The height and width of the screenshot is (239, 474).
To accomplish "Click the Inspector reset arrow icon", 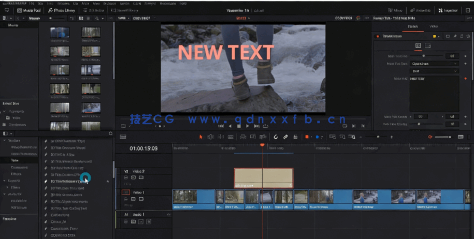I will (x=468, y=36).
